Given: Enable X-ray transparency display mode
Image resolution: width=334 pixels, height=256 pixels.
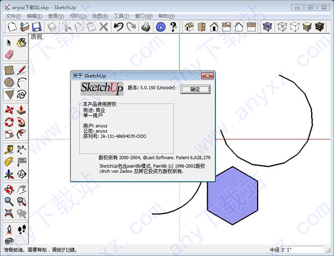Looking at the screenshot, I should coord(267,27).
